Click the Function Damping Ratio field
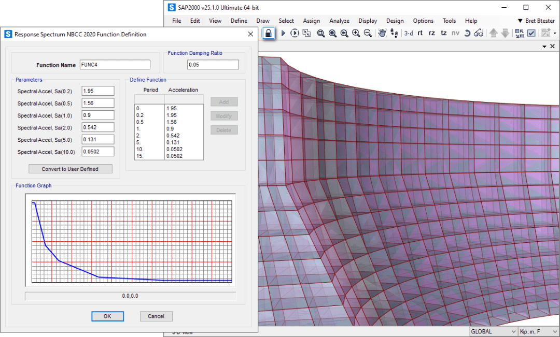Image resolution: width=560 pixels, height=337 pixels. click(x=213, y=65)
